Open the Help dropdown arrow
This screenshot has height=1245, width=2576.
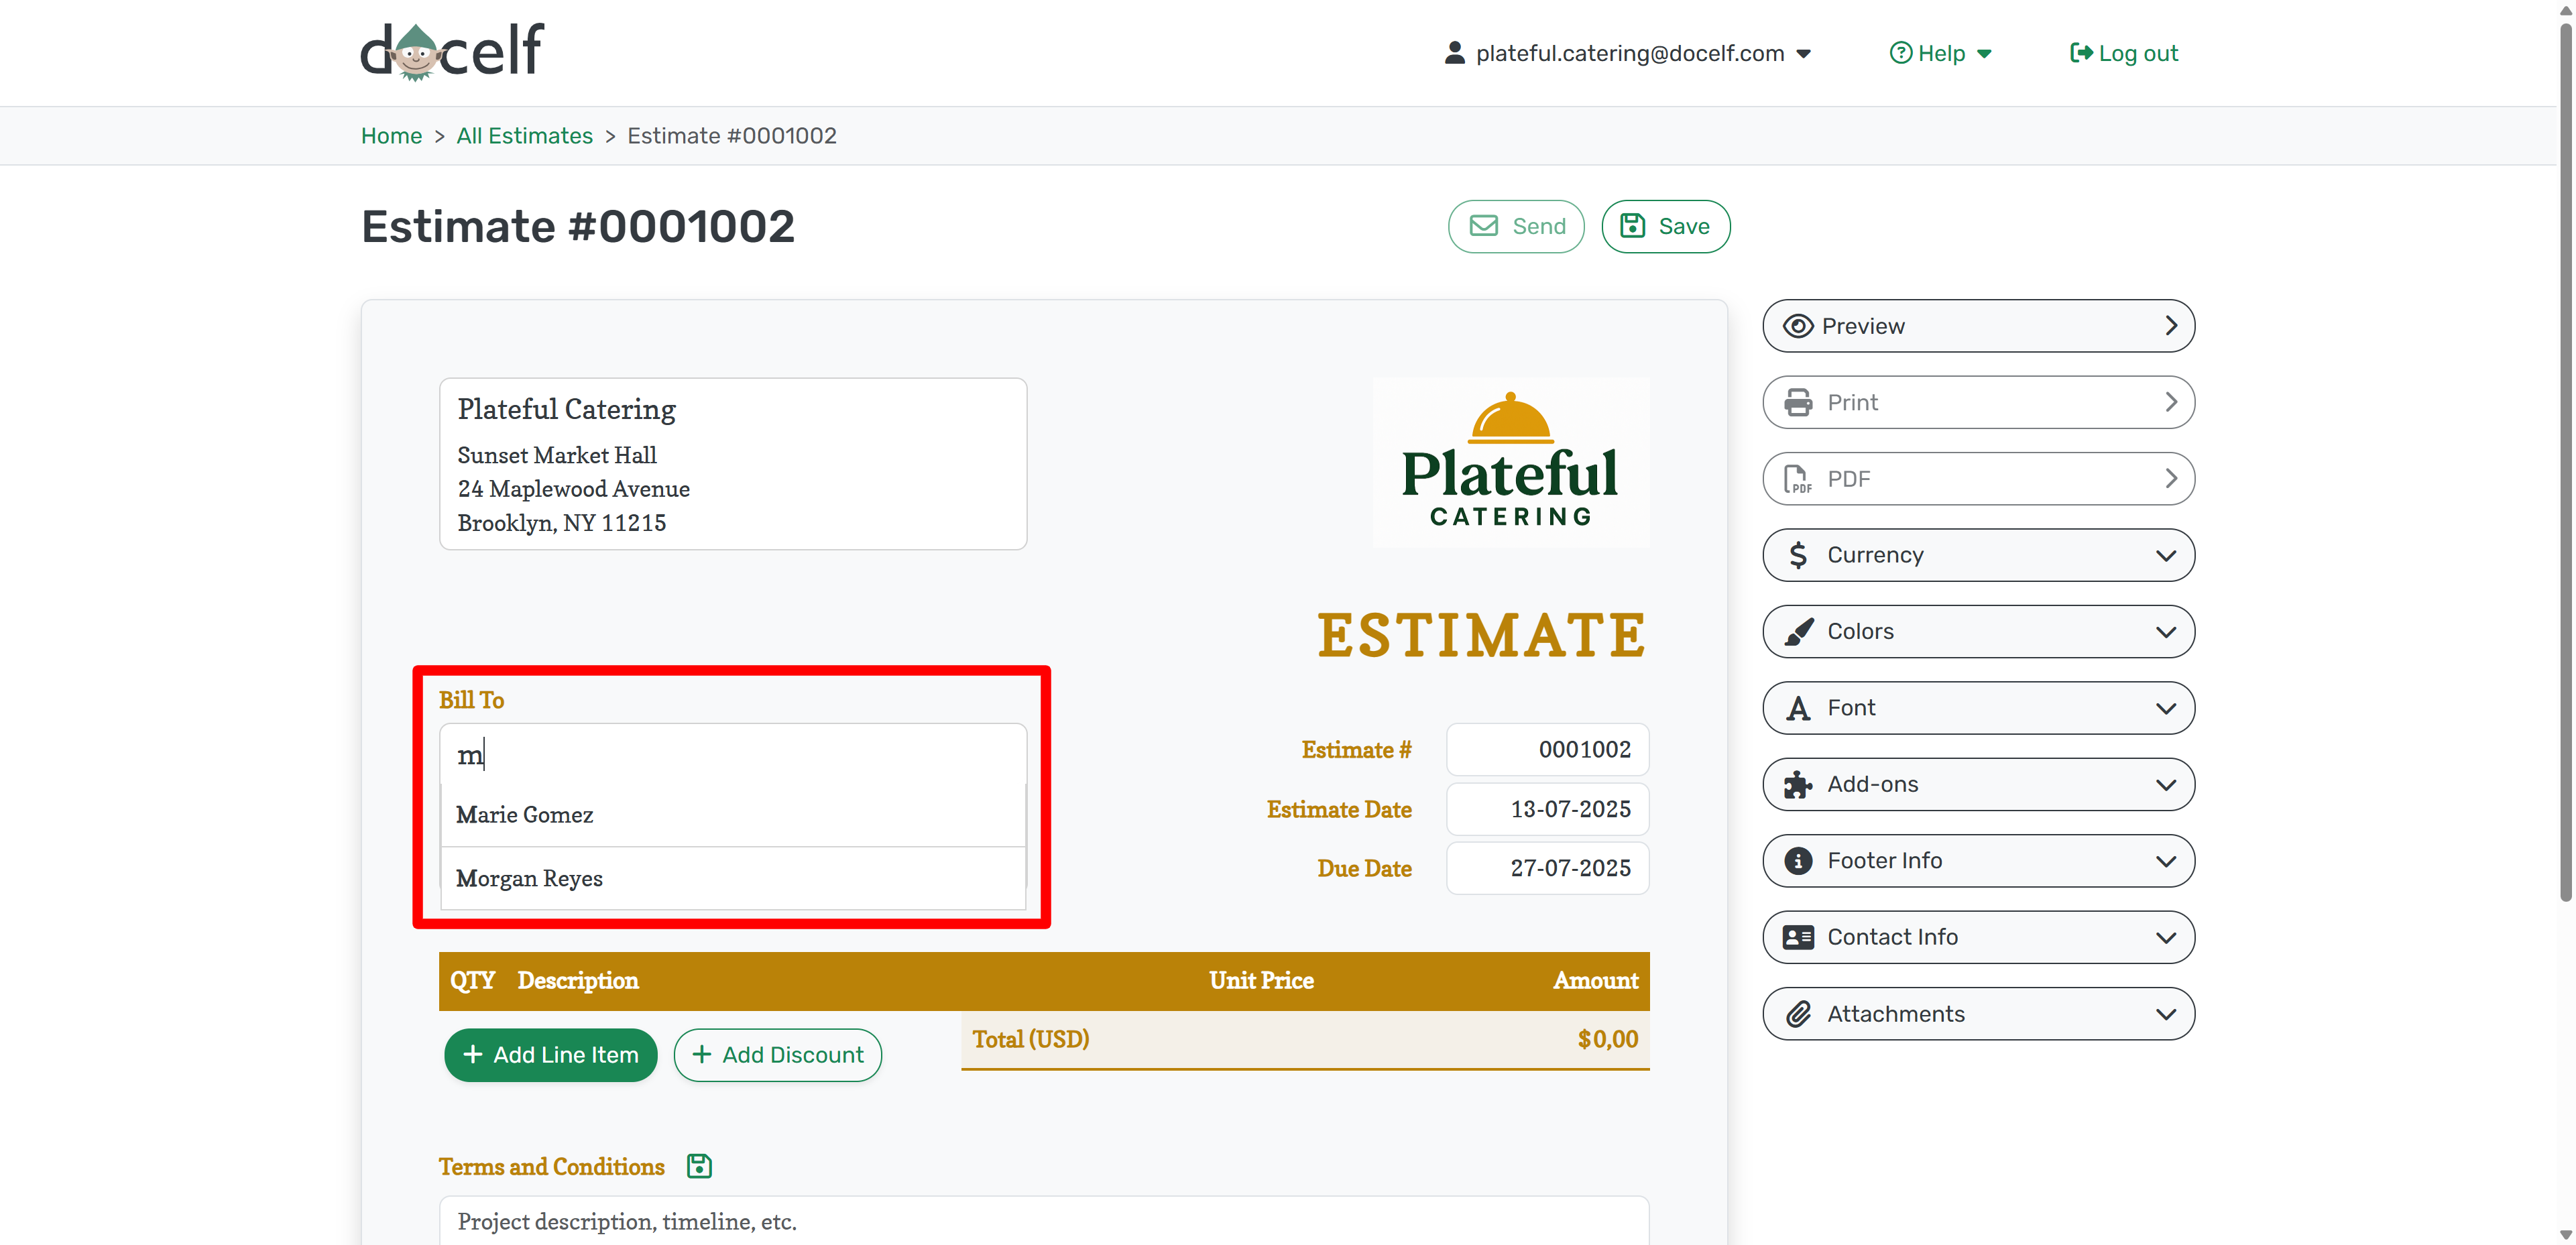point(1984,54)
